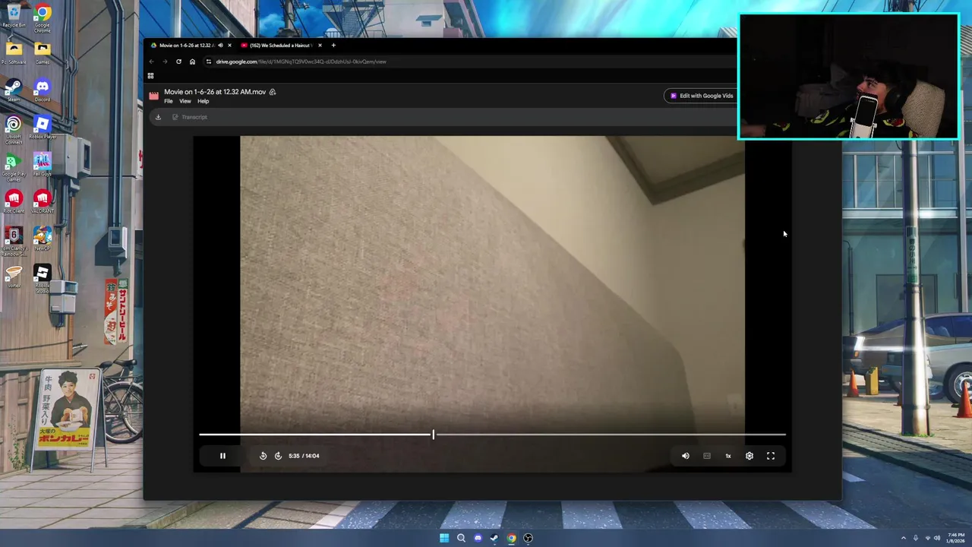Open the 1x playback speed menu
This screenshot has height=547, width=972.
728,456
